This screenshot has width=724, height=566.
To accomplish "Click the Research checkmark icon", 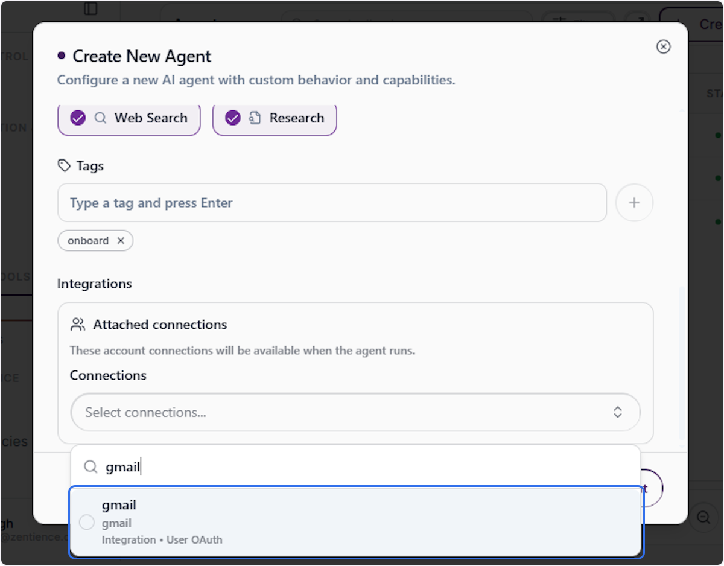I will point(233,118).
